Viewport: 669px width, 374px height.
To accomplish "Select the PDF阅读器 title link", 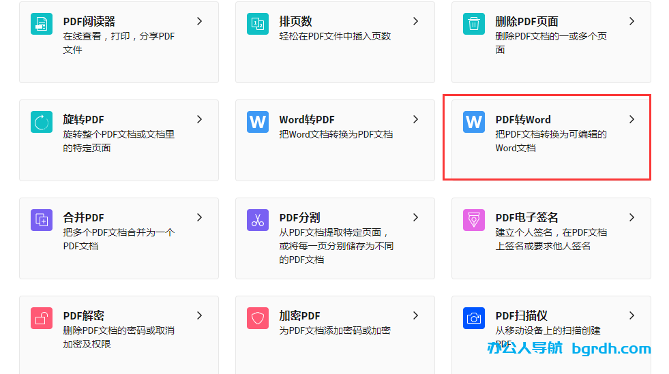I will (x=89, y=21).
